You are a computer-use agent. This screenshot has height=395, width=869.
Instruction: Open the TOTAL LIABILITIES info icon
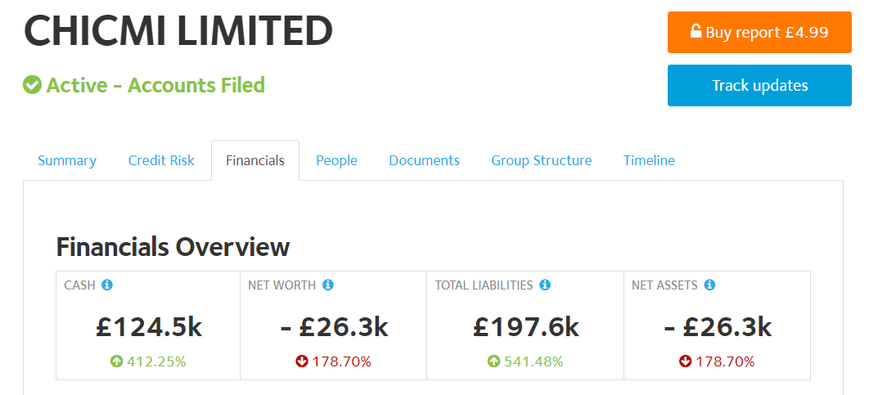click(x=545, y=285)
